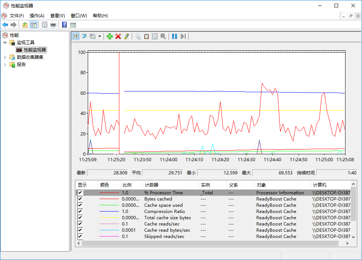Click Copy Properties icon
The height and width of the screenshot is (260, 362).
pyautogui.click(x=138, y=36)
